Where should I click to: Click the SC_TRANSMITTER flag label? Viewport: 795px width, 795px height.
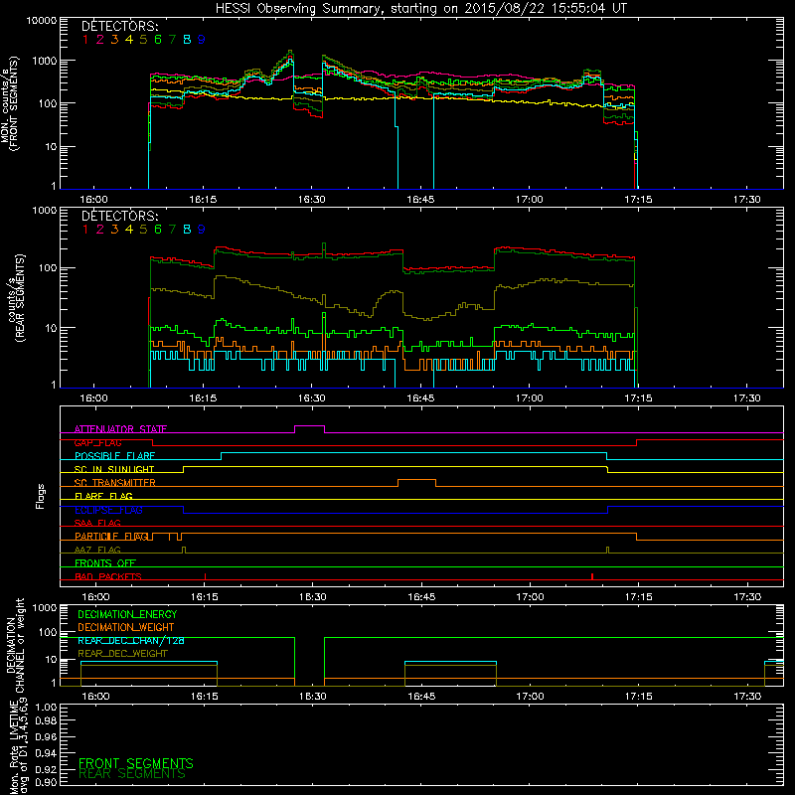[x=114, y=483]
